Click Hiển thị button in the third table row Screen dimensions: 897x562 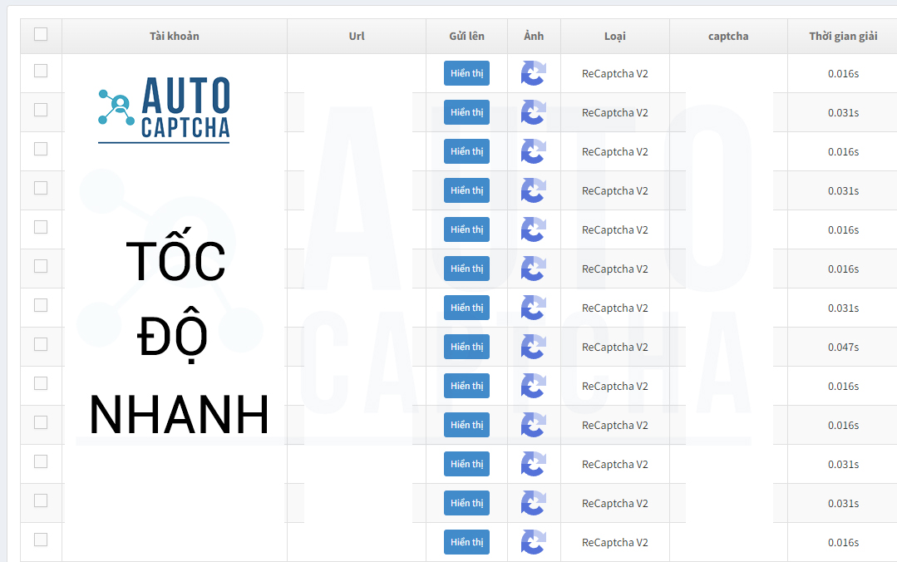467,151
